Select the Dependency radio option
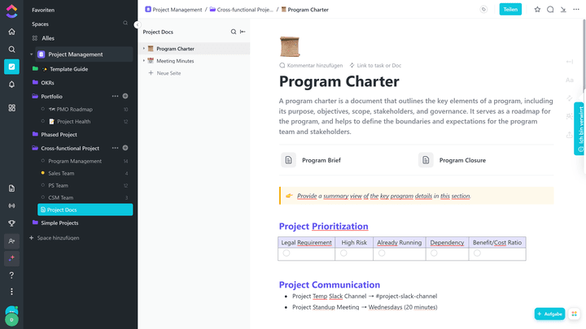The width and height of the screenshot is (586, 329). click(435, 253)
